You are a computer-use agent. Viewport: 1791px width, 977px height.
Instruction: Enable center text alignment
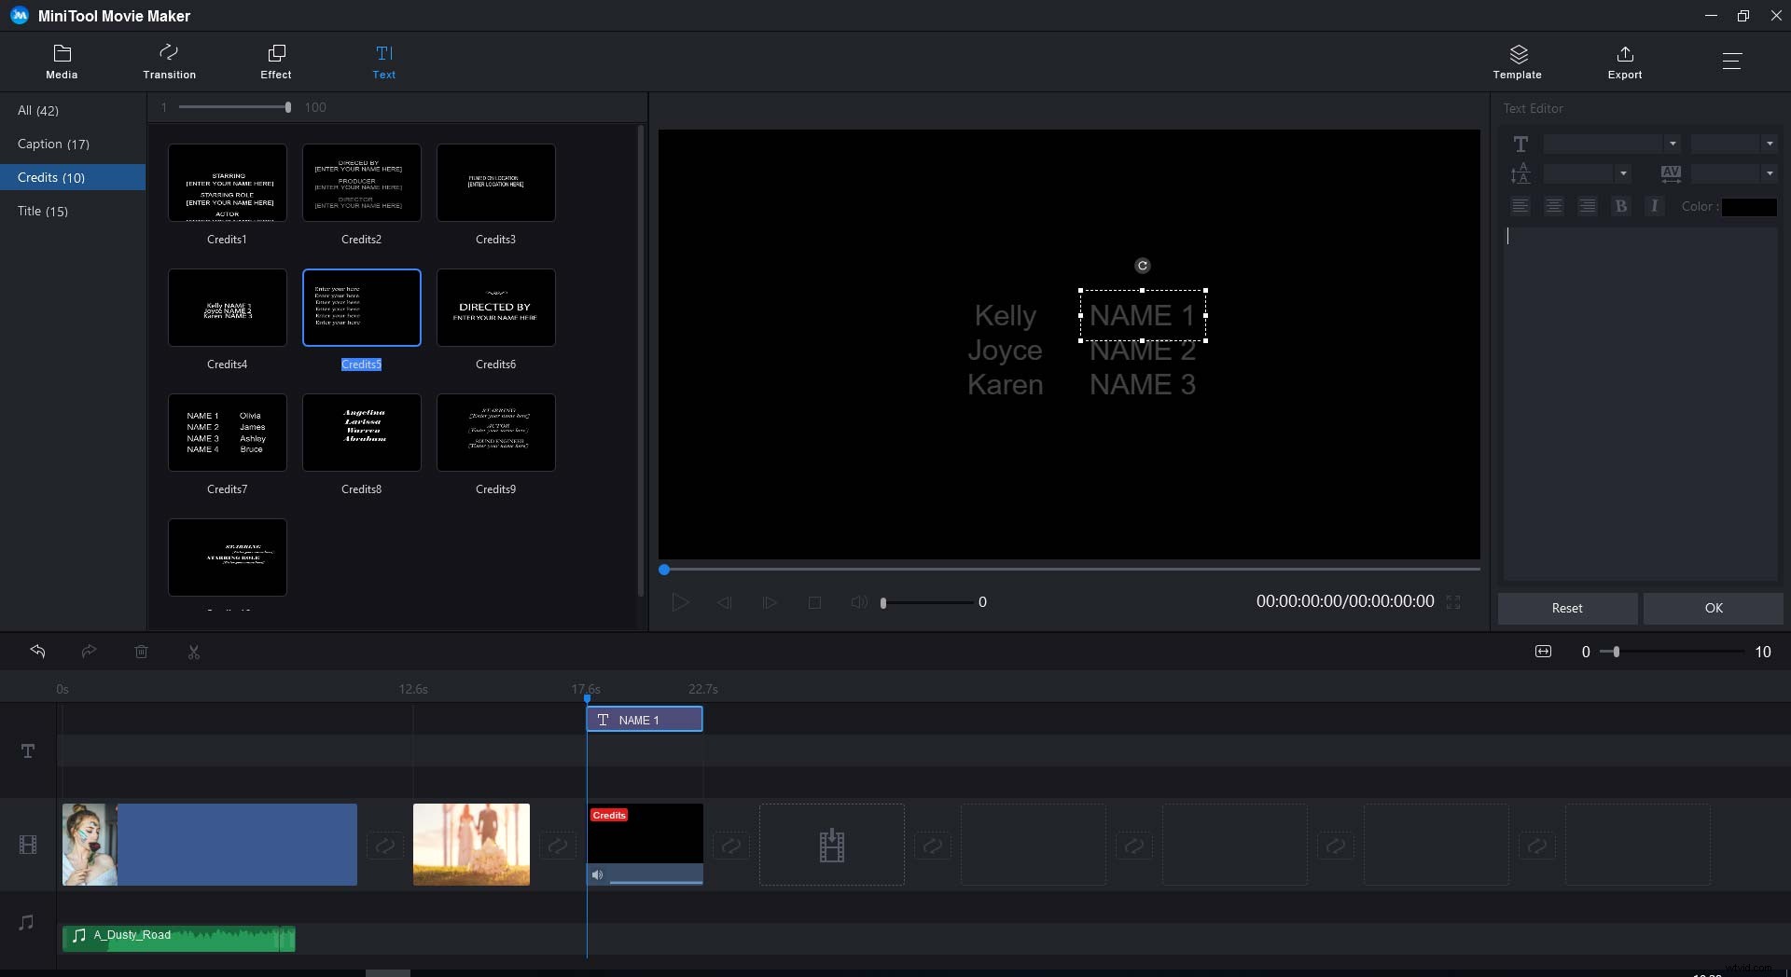tap(1553, 206)
